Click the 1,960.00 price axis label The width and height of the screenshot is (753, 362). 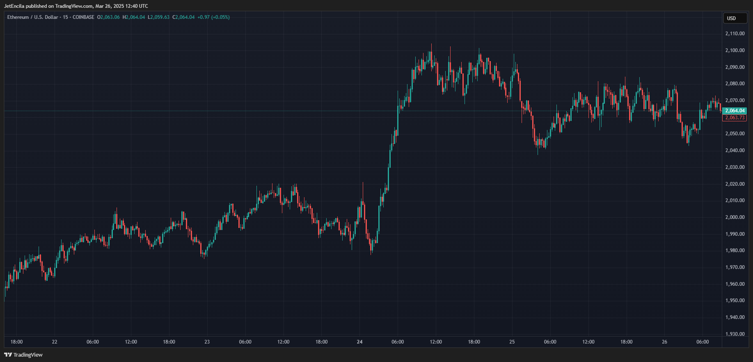pyautogui.click(x=735, y=284)
